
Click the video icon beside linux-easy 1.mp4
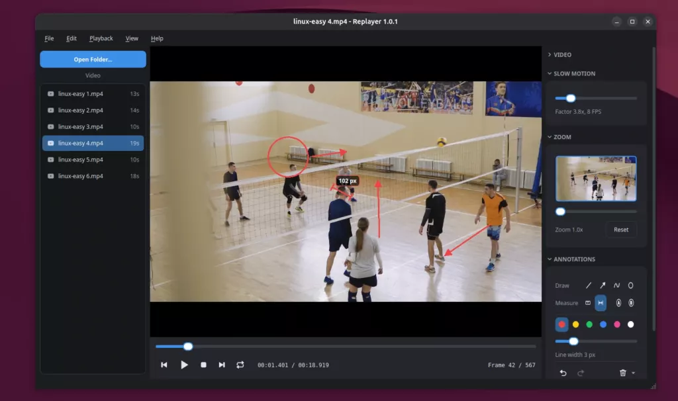click(x=50, y=94)
